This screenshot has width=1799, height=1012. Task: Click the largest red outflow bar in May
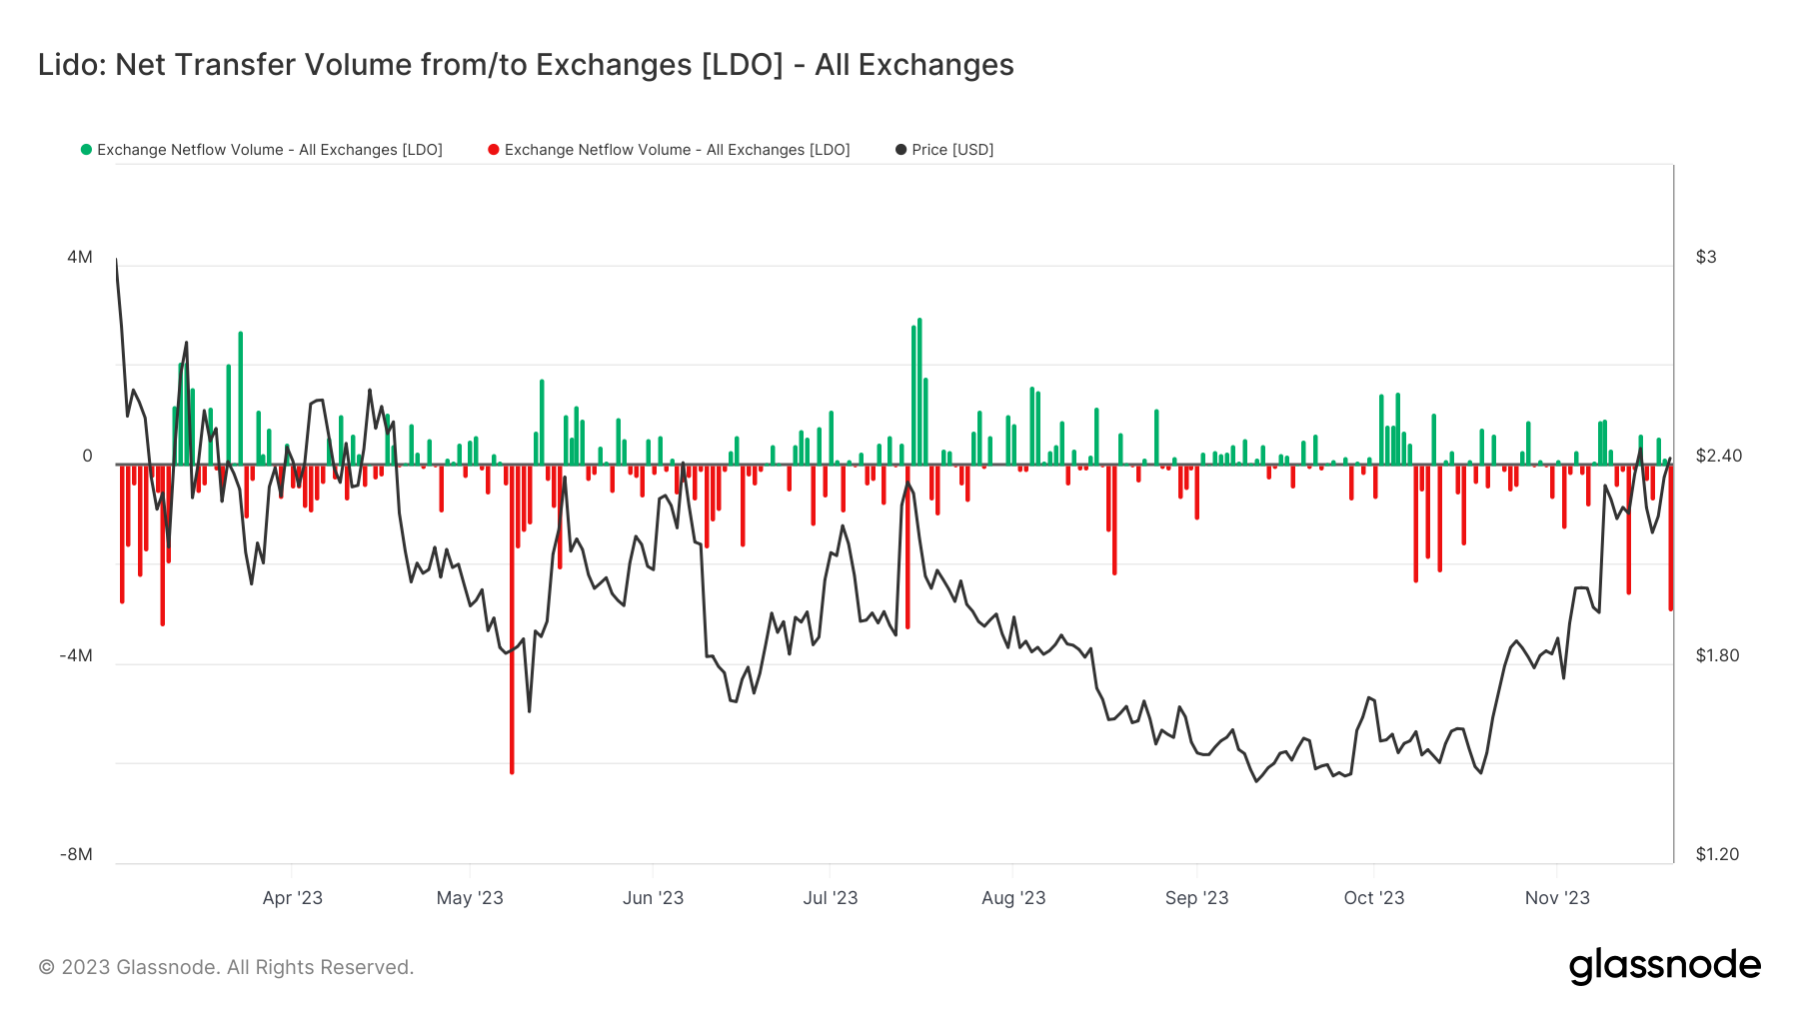point(512,618)
